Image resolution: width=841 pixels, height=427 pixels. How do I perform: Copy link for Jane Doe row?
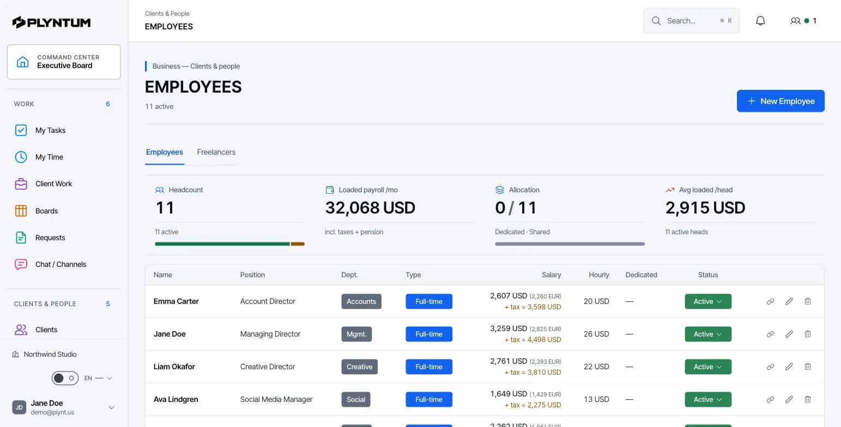click(x=770, y=334)
